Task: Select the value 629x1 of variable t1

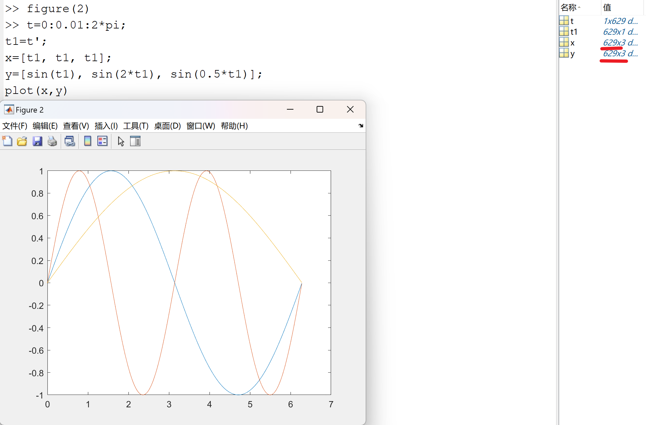Action: 620,32
